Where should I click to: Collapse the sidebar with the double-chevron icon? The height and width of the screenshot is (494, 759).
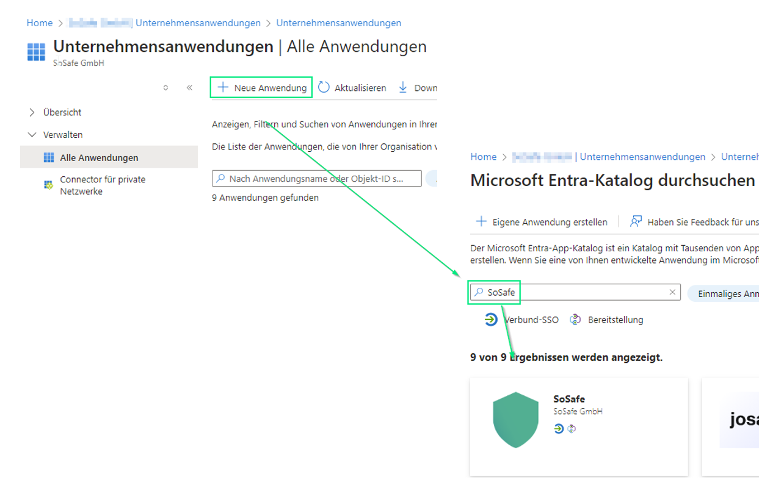(189, 88)
